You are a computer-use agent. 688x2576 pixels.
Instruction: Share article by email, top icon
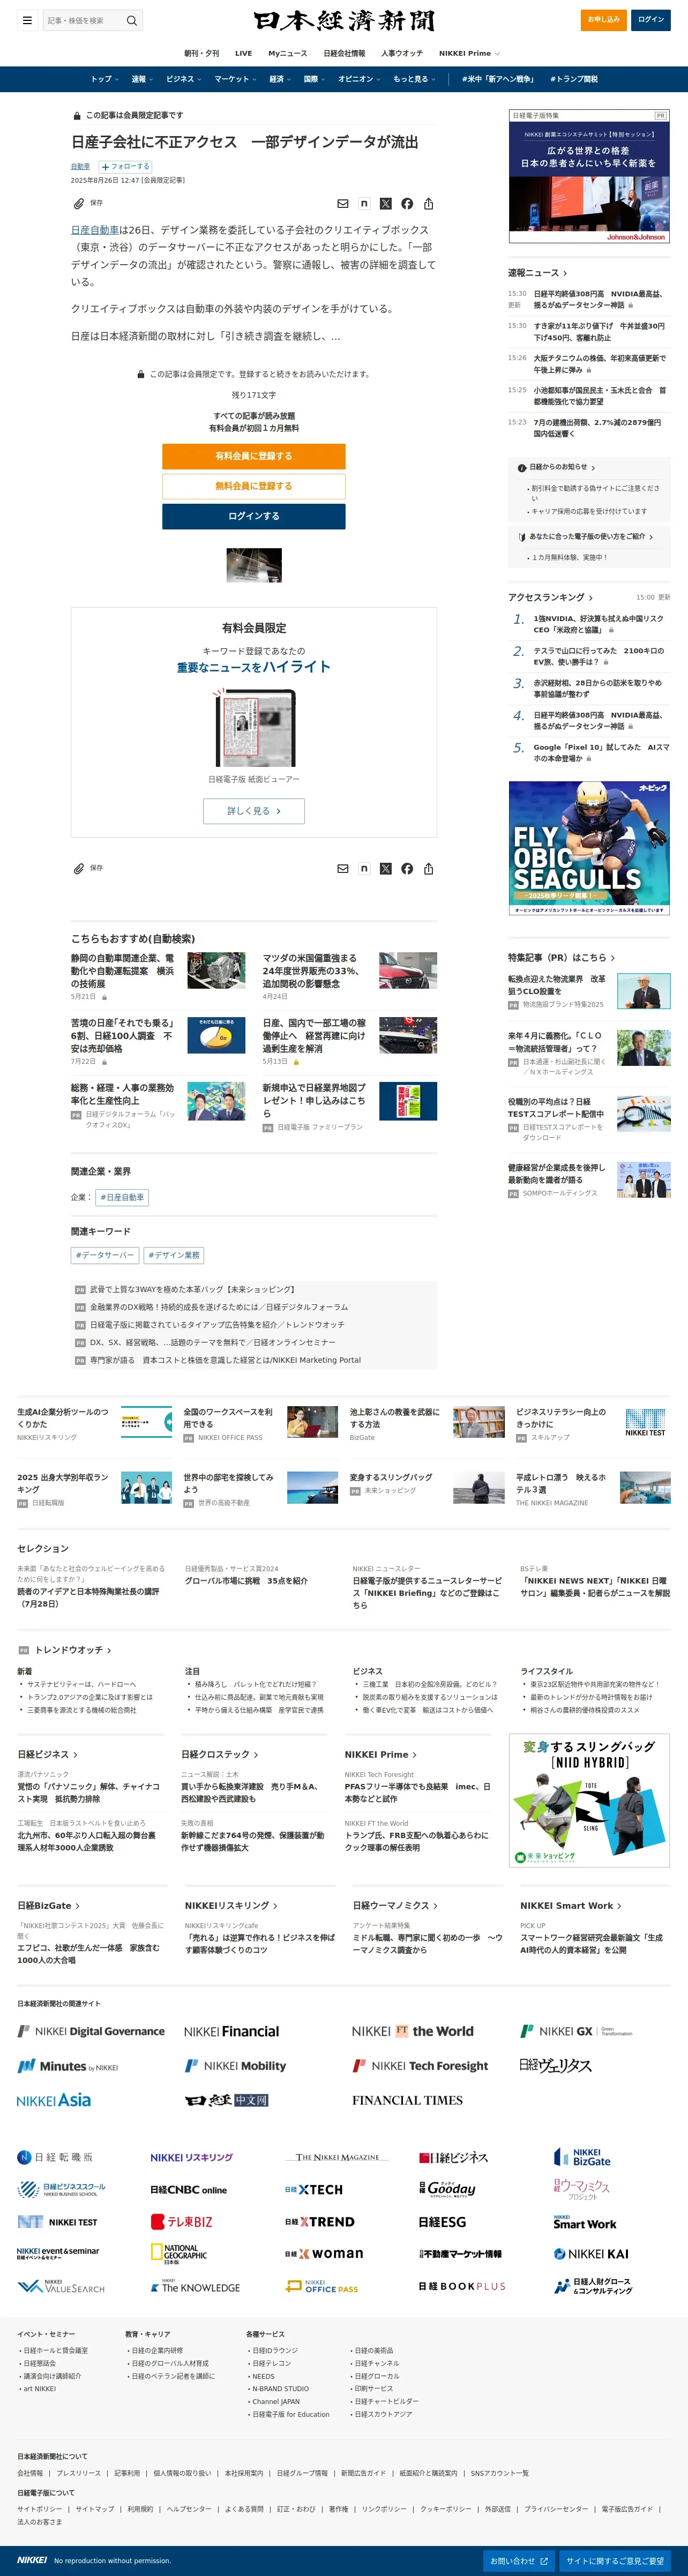pos(343,204)
